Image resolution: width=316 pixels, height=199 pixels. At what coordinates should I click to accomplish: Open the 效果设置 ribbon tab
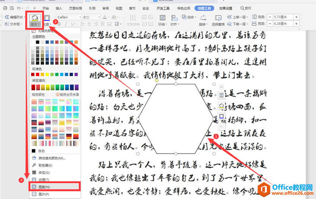[226, 8]
